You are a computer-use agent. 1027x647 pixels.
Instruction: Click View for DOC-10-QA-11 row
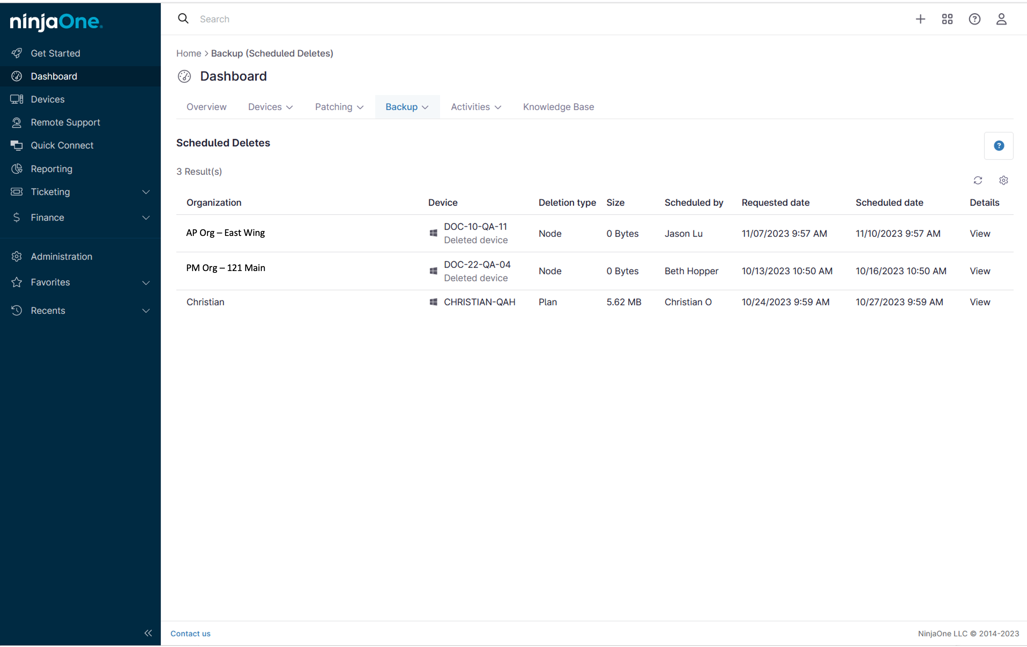980,233
